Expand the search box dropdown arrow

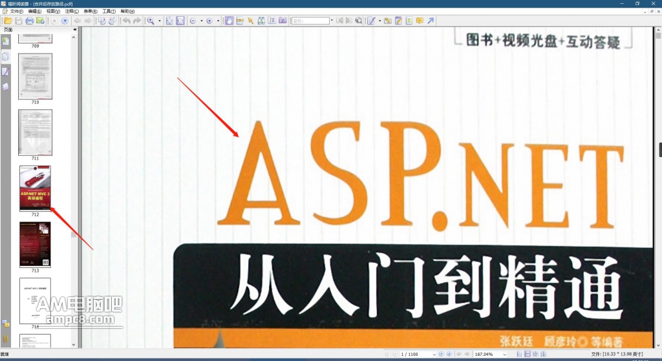pos(332,21)
